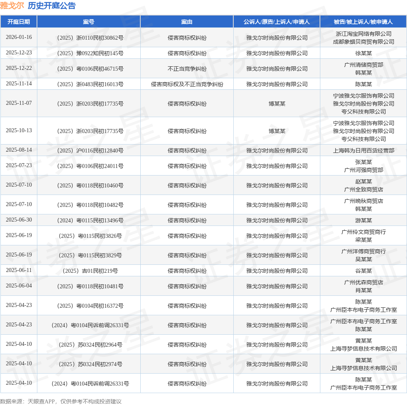Click defendant 肖某某

(x=363, y=291)
